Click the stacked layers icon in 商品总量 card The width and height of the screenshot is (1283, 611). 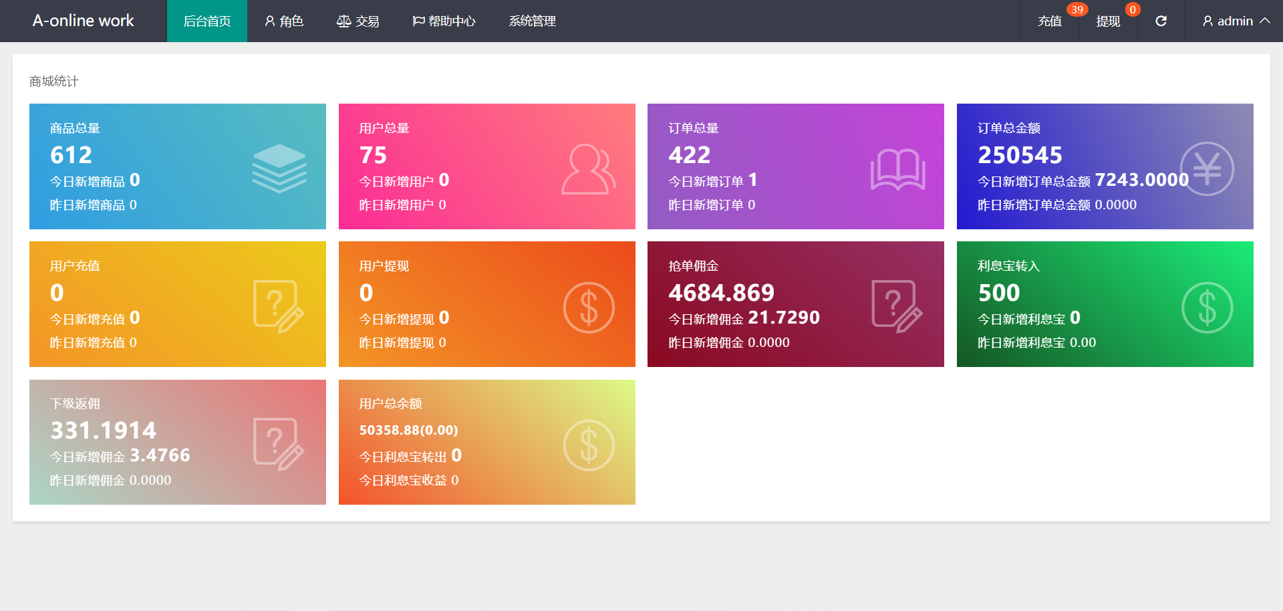(x=279, y=168)
